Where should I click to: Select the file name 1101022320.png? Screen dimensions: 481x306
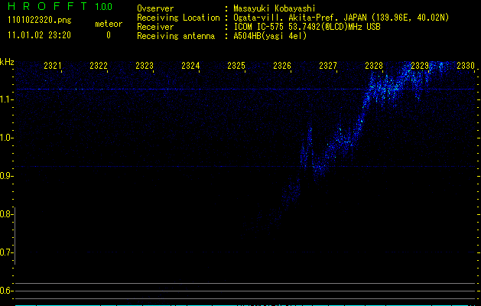click(40, 21)
